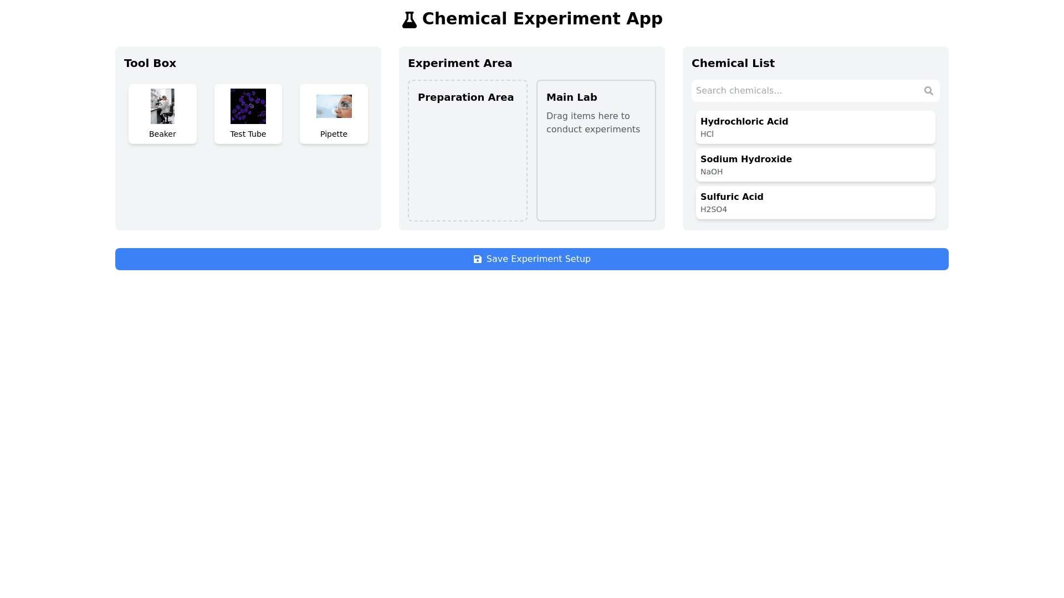
Task: Select the Pipette tool image
Action: click(x=334, y=106)
